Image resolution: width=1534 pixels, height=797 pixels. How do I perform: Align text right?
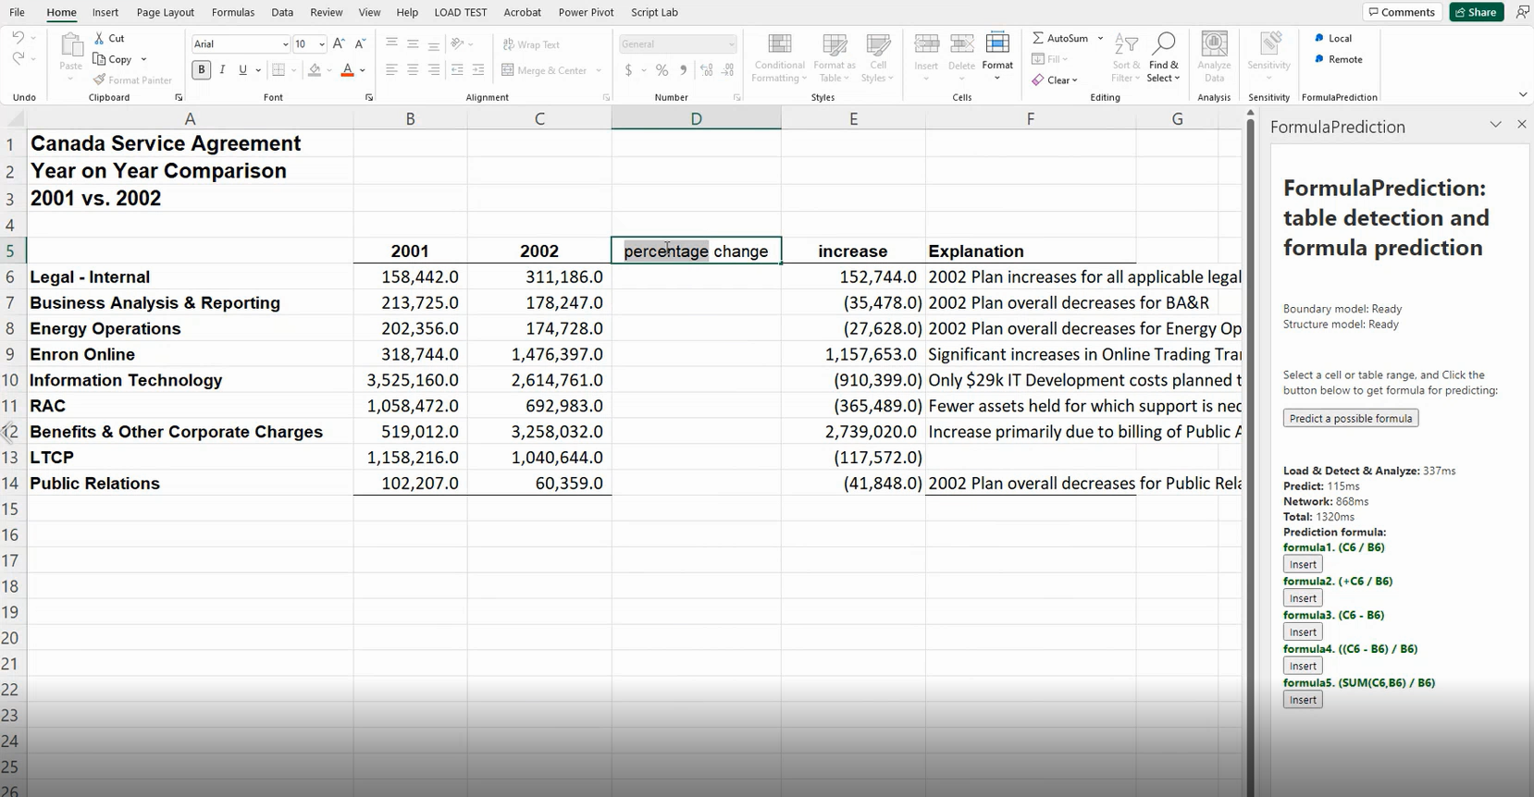(434, 70)
